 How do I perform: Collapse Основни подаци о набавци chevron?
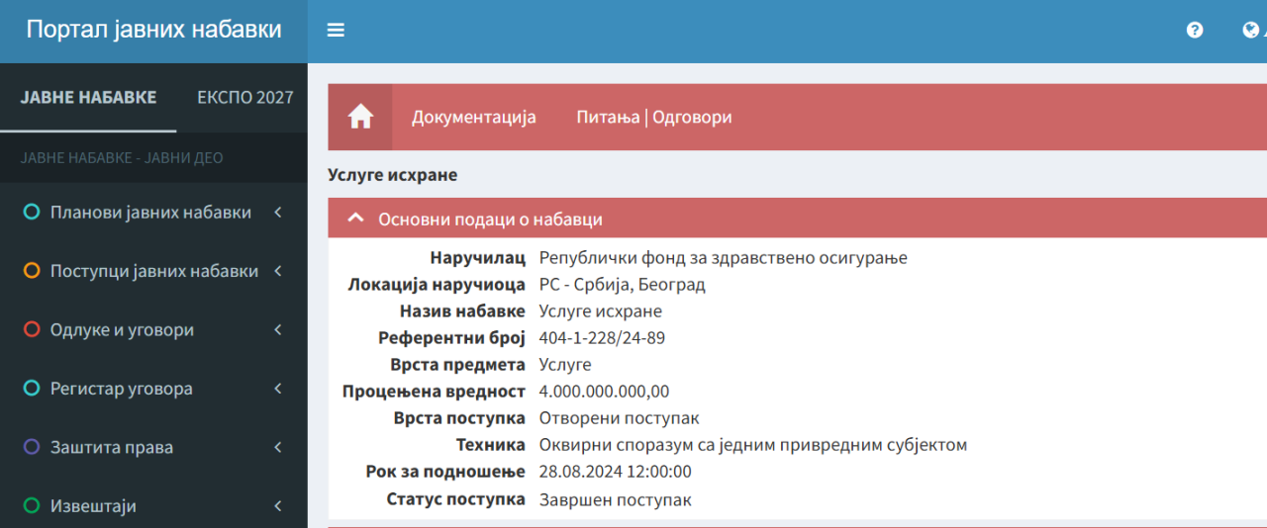[x=356, y=219]
